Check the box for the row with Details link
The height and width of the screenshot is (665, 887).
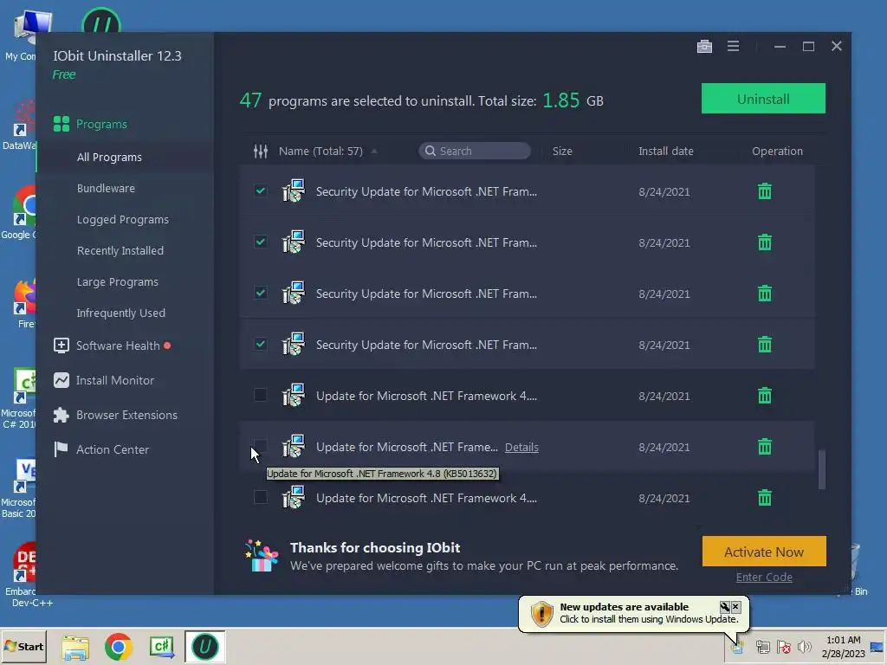coord(260,446)
